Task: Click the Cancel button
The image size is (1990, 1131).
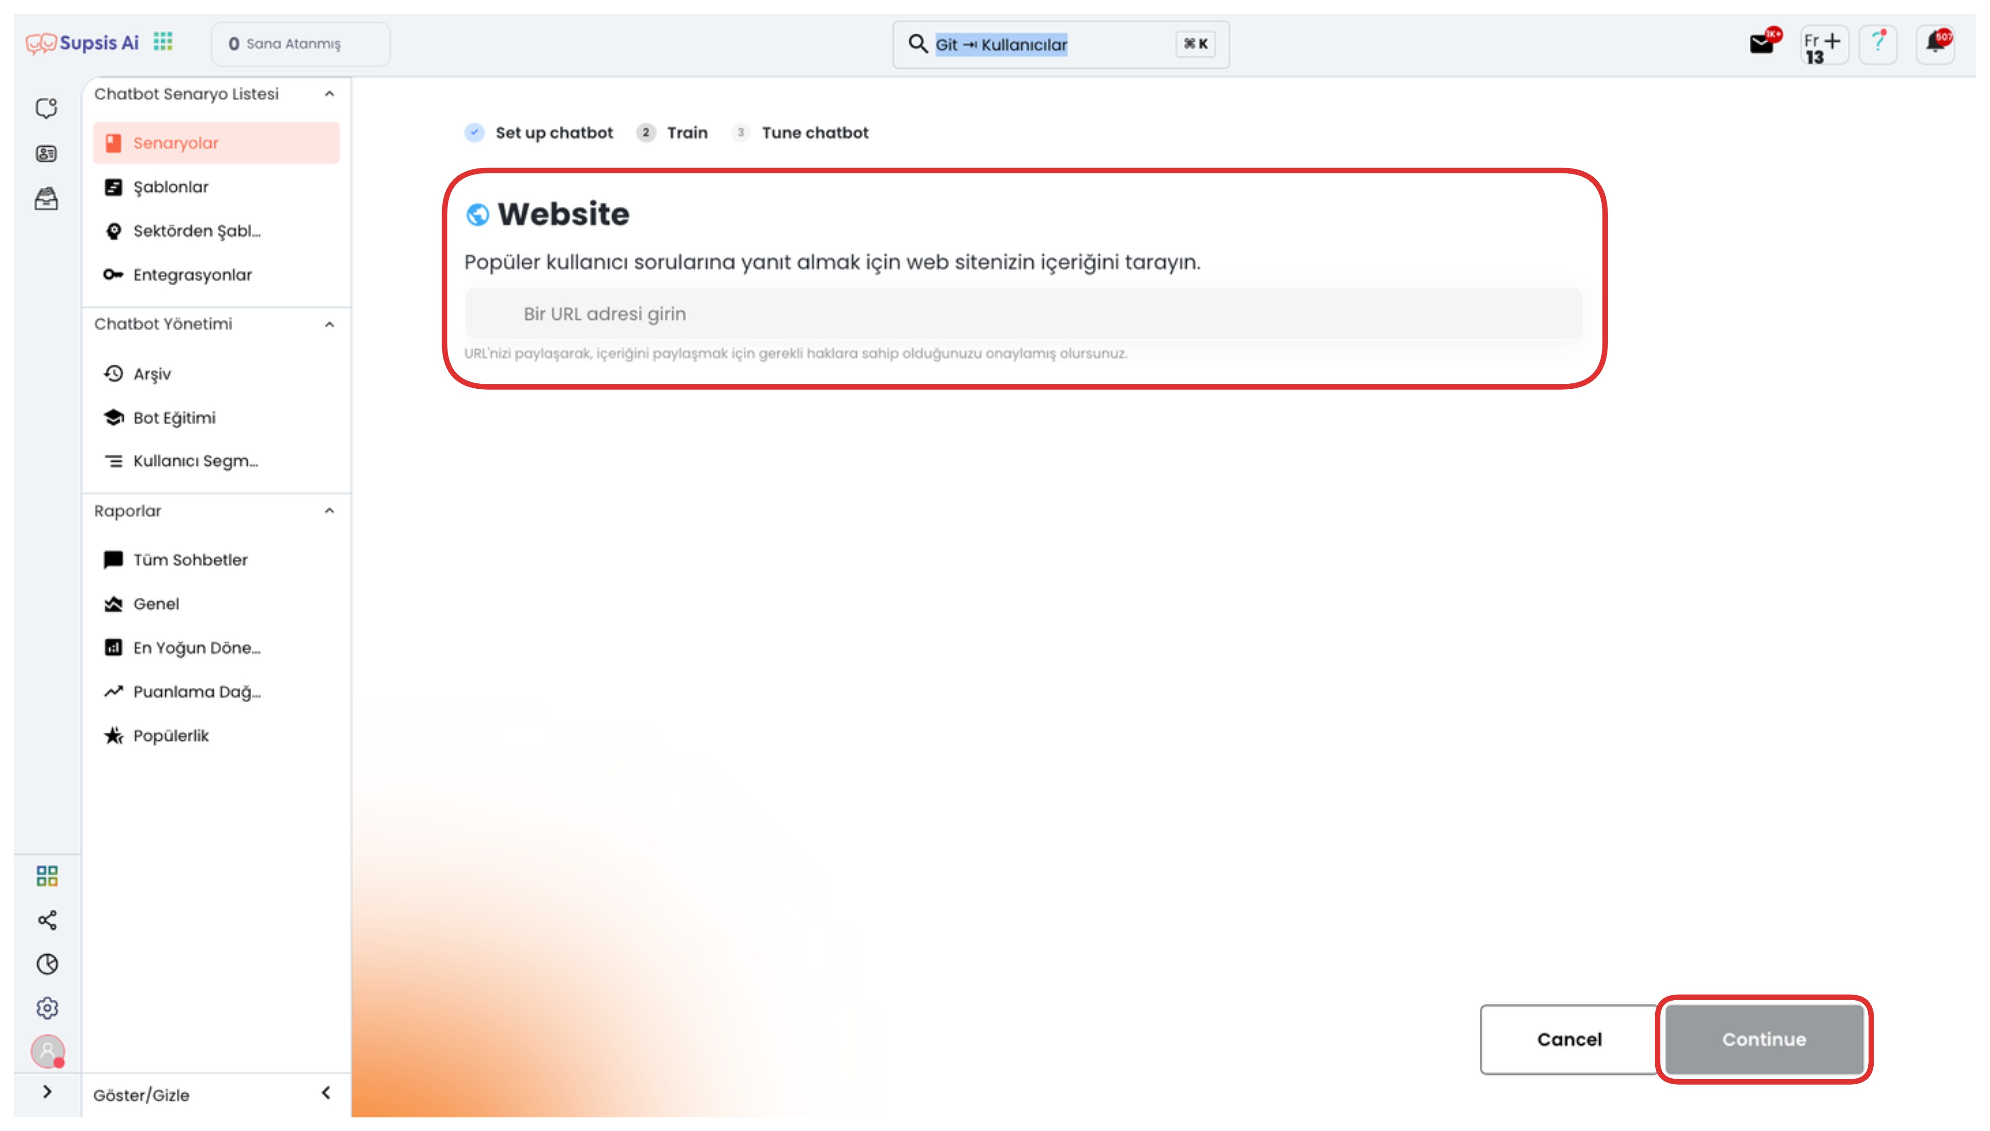Action: 1569,1039
